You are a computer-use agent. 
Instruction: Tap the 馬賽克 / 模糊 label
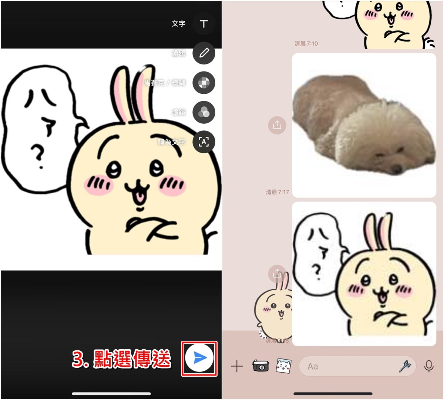point(165,83)
